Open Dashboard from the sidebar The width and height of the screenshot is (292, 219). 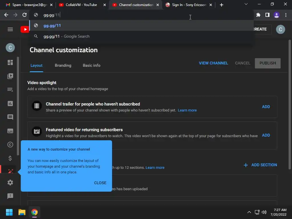(10, 62)
